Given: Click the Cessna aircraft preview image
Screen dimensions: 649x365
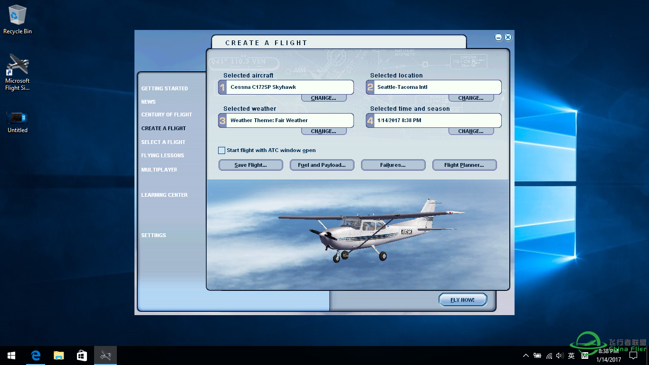Looking at the screenshot, I should [358, 235].
